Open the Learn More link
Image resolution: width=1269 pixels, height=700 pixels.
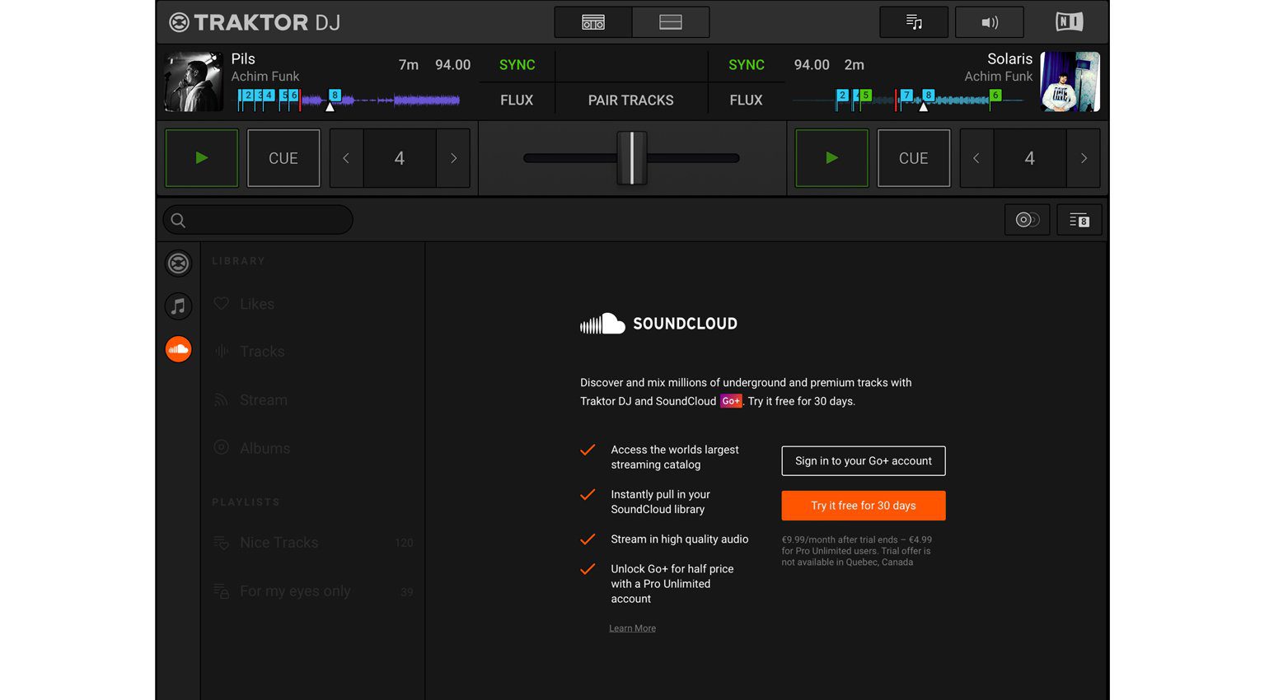point(633,628)
